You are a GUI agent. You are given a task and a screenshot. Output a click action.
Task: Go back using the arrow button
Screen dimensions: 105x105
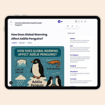tap(11, 22)
